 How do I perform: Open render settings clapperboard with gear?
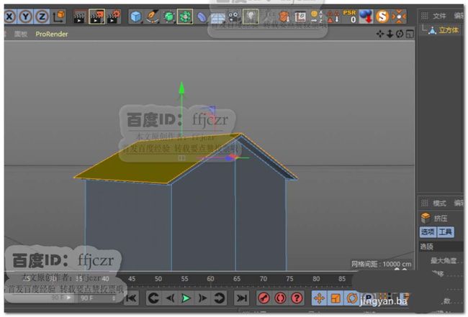click(x=114, y=17)
